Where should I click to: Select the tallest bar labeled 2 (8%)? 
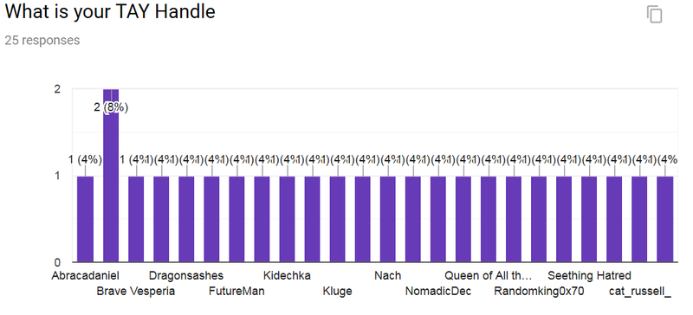(111, 175)
